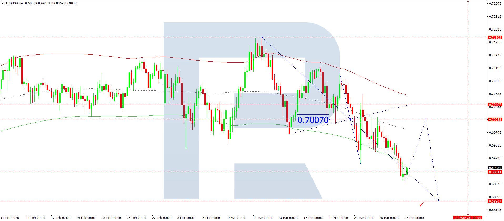The image size is (504, 221).
Task: Select anchor point below the latest candle low
Action: [405, 182]
